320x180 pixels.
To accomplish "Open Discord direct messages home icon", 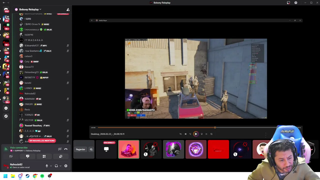I will pos(6,9).
